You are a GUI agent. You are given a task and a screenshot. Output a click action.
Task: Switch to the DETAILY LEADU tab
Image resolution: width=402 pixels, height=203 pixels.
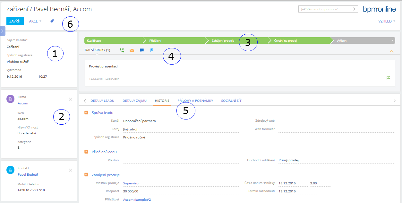coord(102,101)
